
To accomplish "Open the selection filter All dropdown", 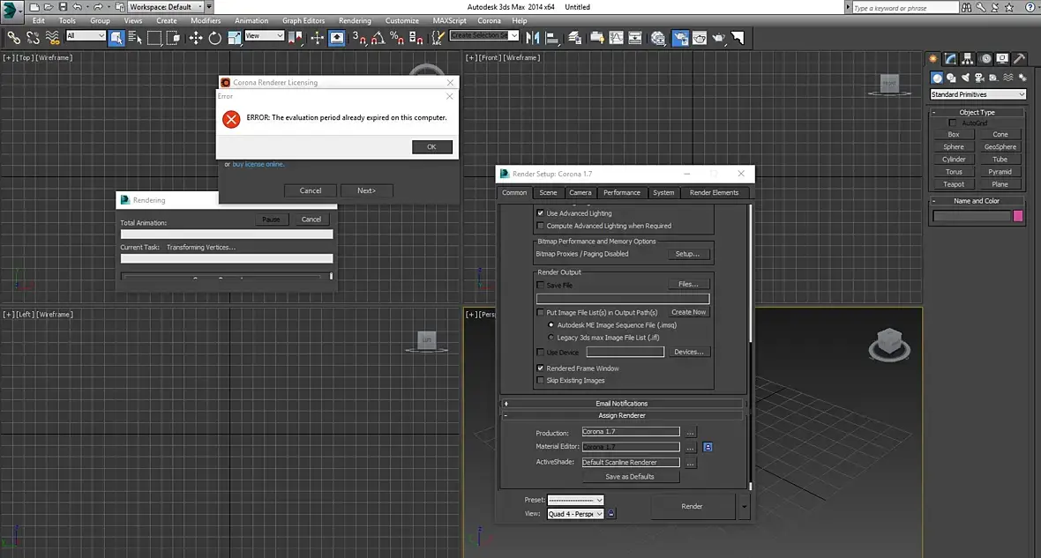I will click(x=86, y=36).
